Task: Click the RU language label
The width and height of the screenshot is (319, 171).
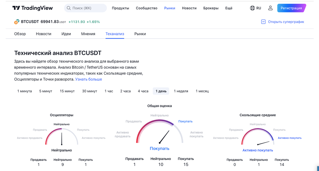Action: pyautogui.click(x=259, y=8)
